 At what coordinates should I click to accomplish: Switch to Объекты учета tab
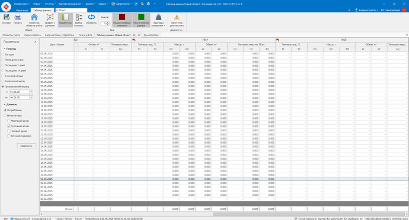(11, 35)
